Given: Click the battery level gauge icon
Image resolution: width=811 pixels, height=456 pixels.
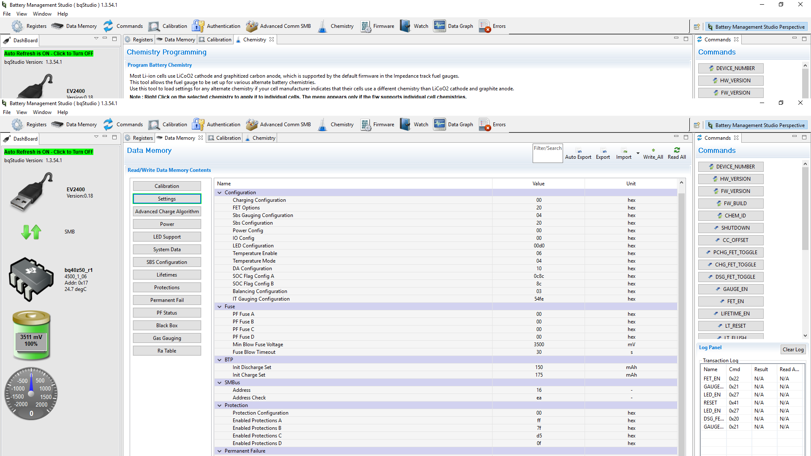Looking at the screenshot, I should click(x=31, y=335).
